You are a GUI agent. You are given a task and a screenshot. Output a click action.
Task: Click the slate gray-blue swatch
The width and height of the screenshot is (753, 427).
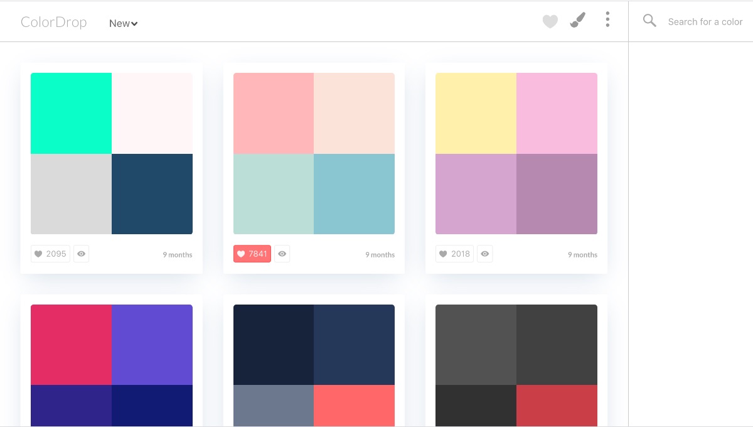[x=274, y=406]
